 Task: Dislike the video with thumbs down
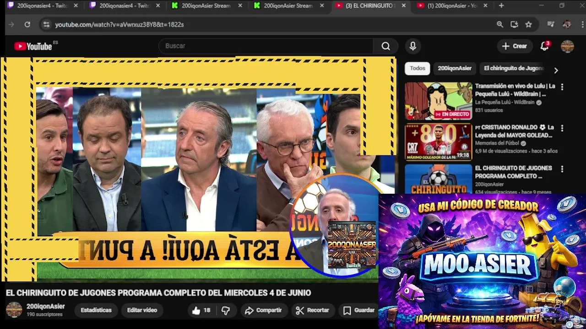(x=226, y=310)
